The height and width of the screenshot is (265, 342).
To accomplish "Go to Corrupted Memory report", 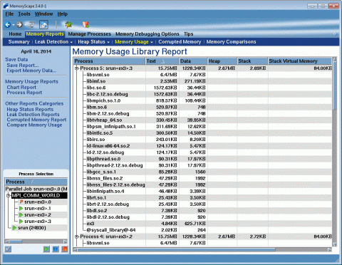I will (180, 42).
